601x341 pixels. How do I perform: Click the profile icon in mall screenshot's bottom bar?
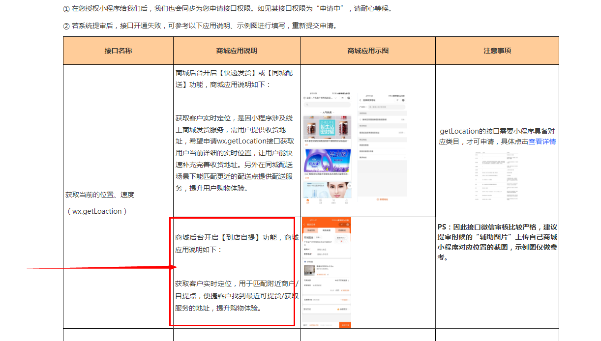click(346, 201)
